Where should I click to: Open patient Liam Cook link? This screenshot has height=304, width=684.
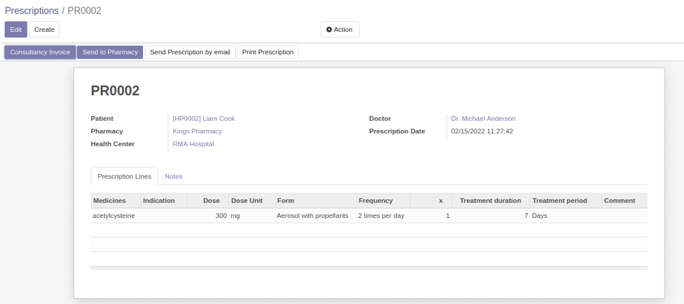pyautogui.click(x=204, y=119)
